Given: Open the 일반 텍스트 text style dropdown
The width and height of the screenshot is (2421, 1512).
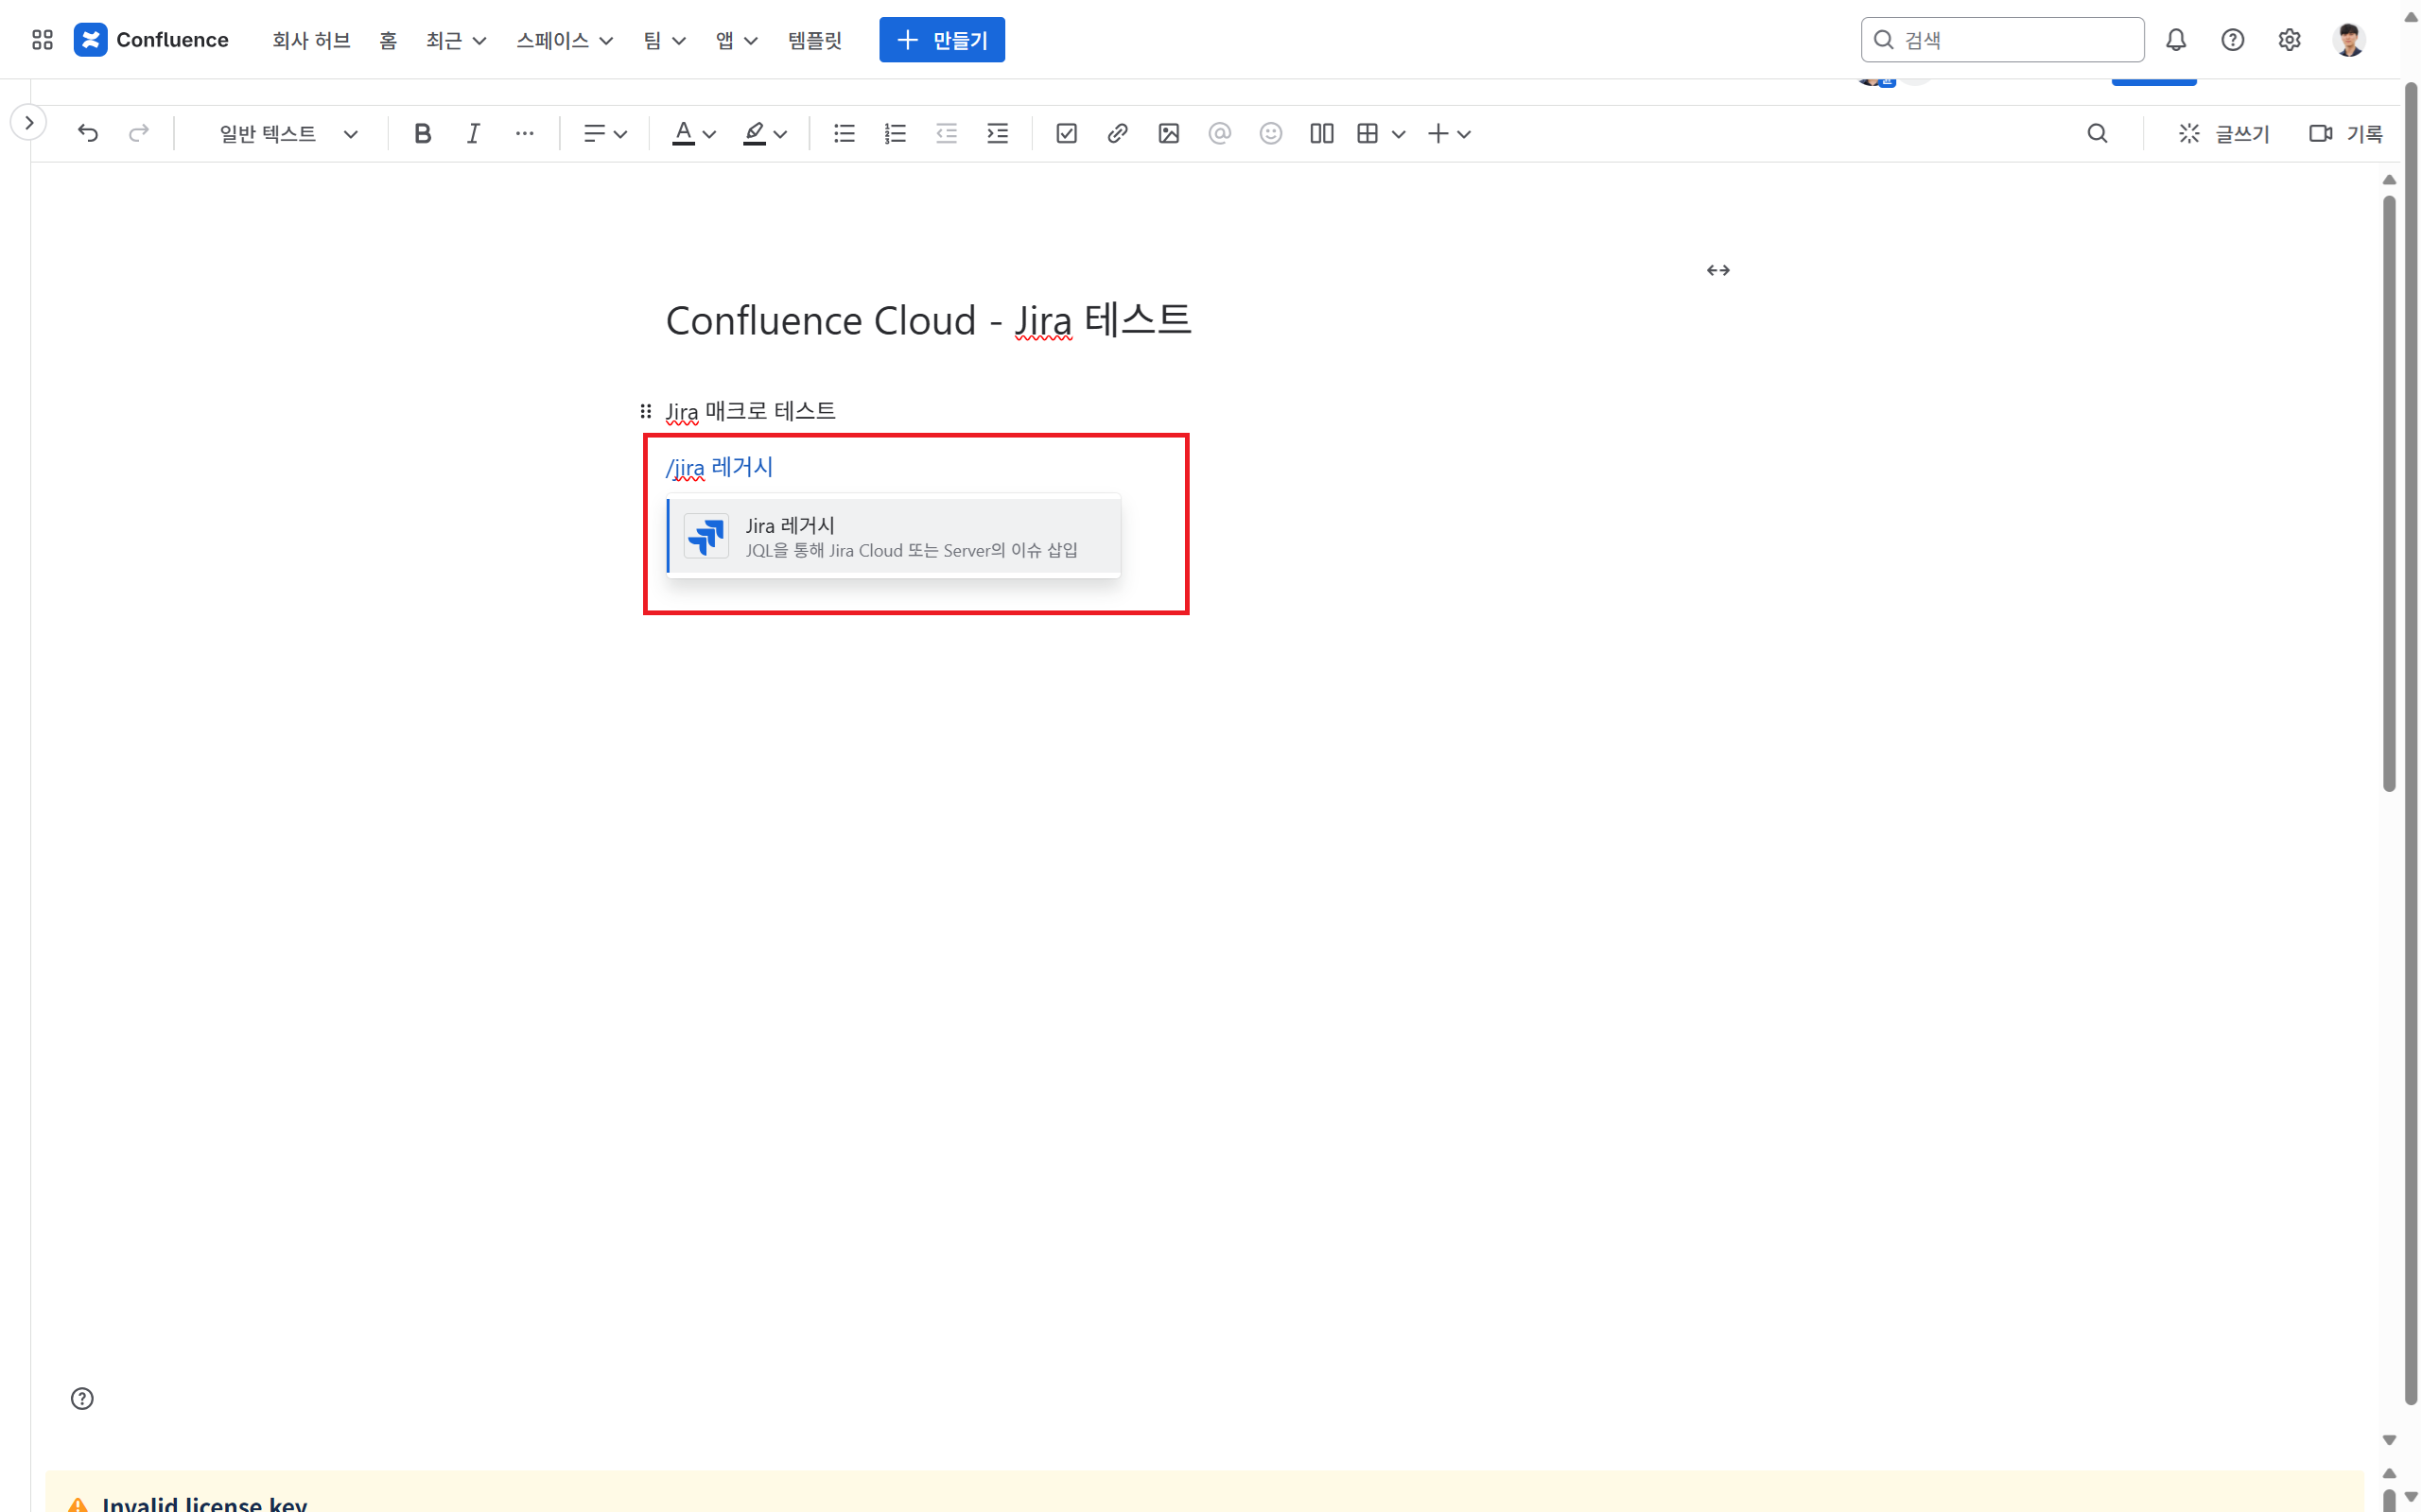Looking at the screenshot, I should click(287, 133).
